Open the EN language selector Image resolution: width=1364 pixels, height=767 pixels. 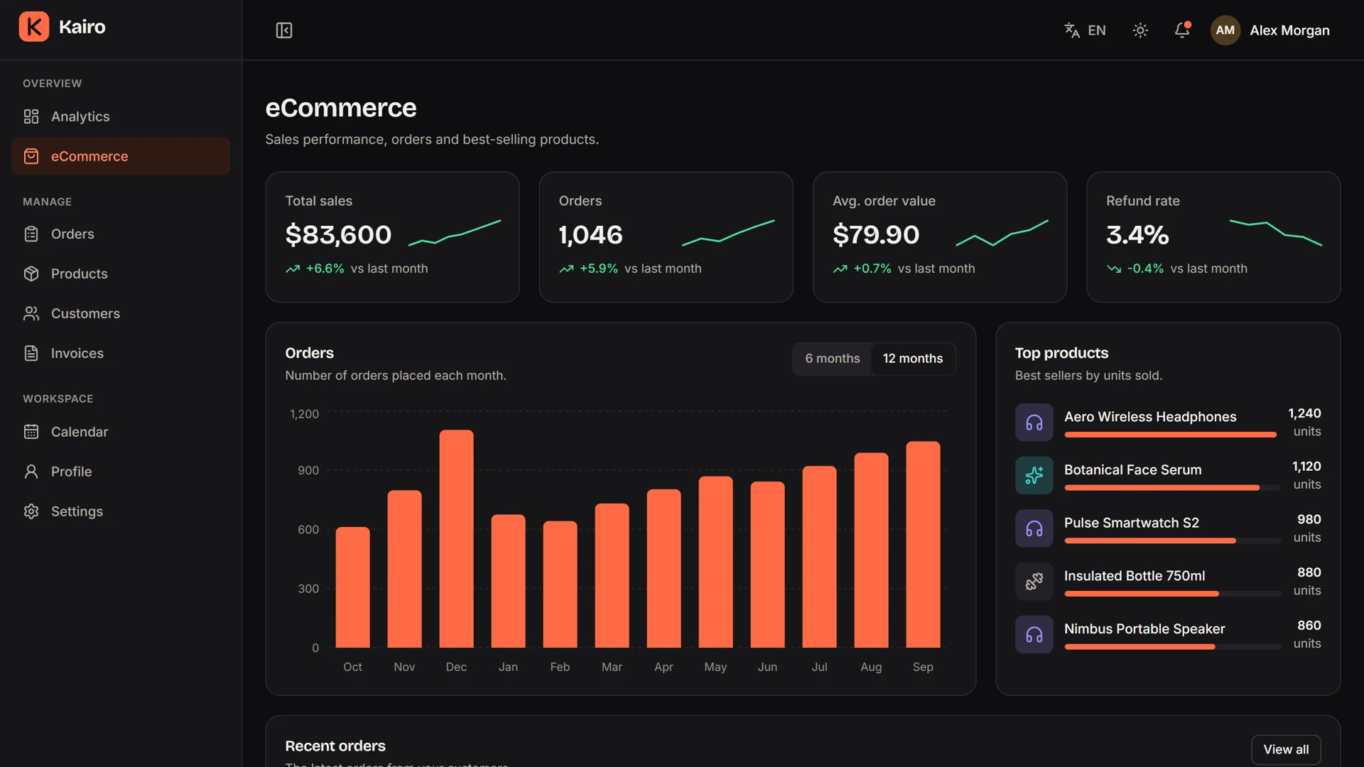[x=1085, y=31]
